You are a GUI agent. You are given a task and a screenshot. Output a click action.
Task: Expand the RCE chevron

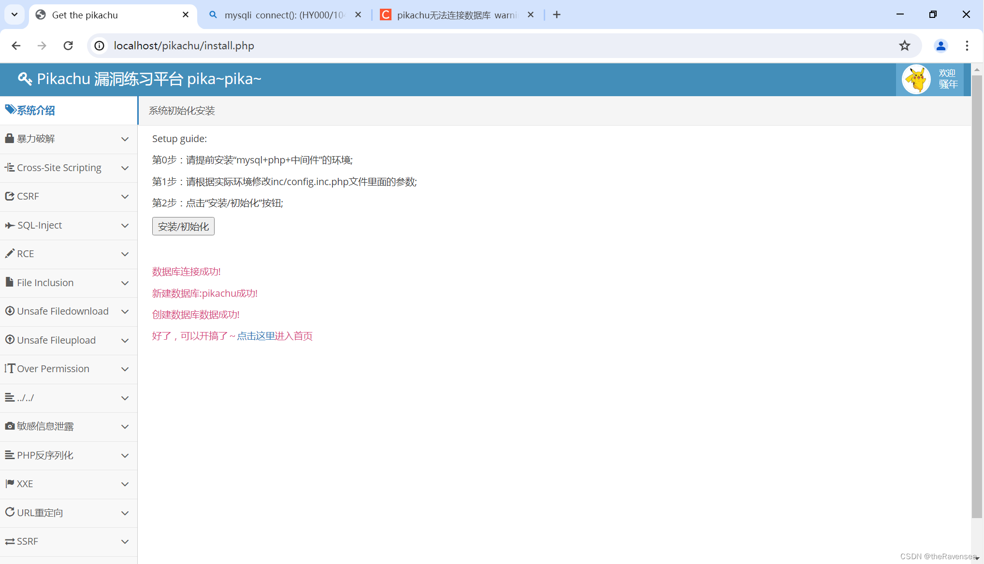[x=125, y=254]
